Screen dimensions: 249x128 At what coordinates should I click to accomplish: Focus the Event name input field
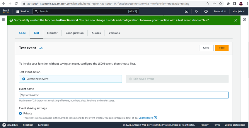(124, 95)
